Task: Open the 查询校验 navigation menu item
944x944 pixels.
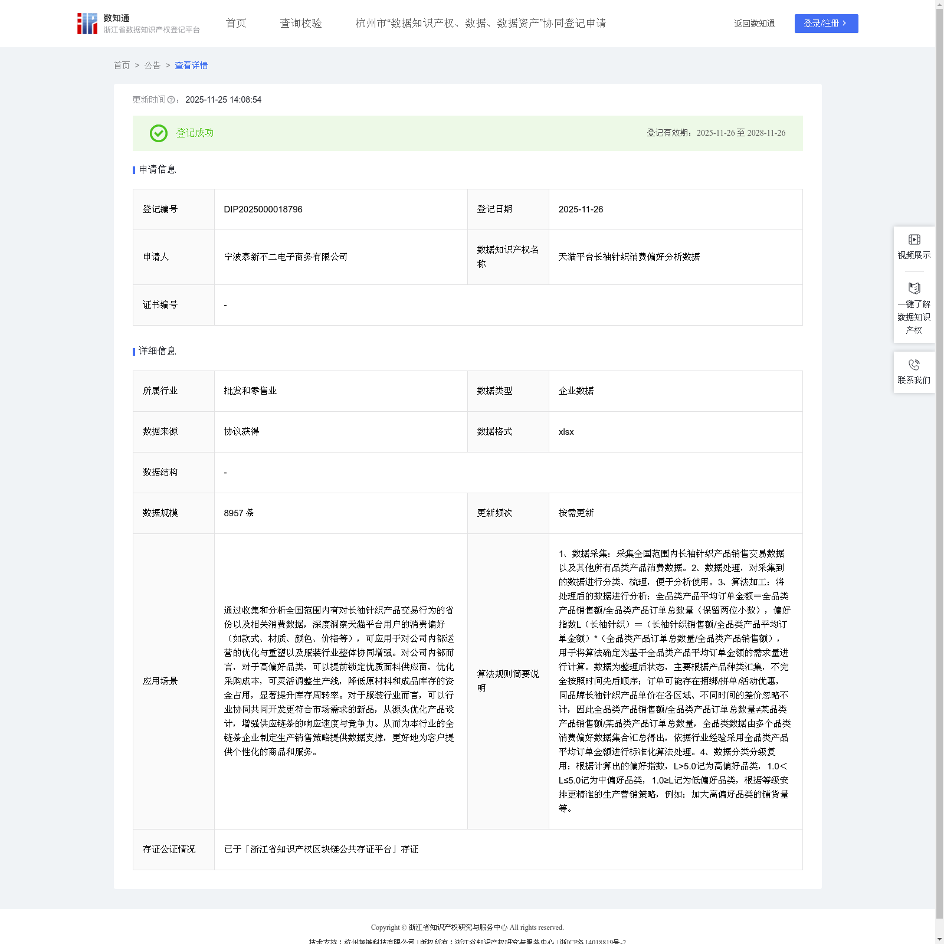Action: [301, 24]
